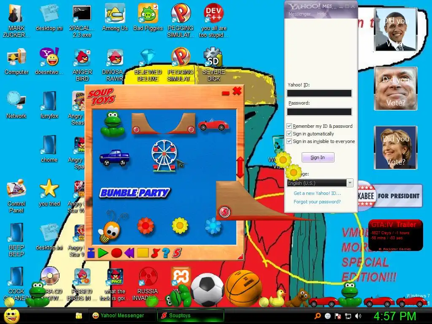
Task: Click the Password input field
Action: pyautogui.click(x=319, y=111)
